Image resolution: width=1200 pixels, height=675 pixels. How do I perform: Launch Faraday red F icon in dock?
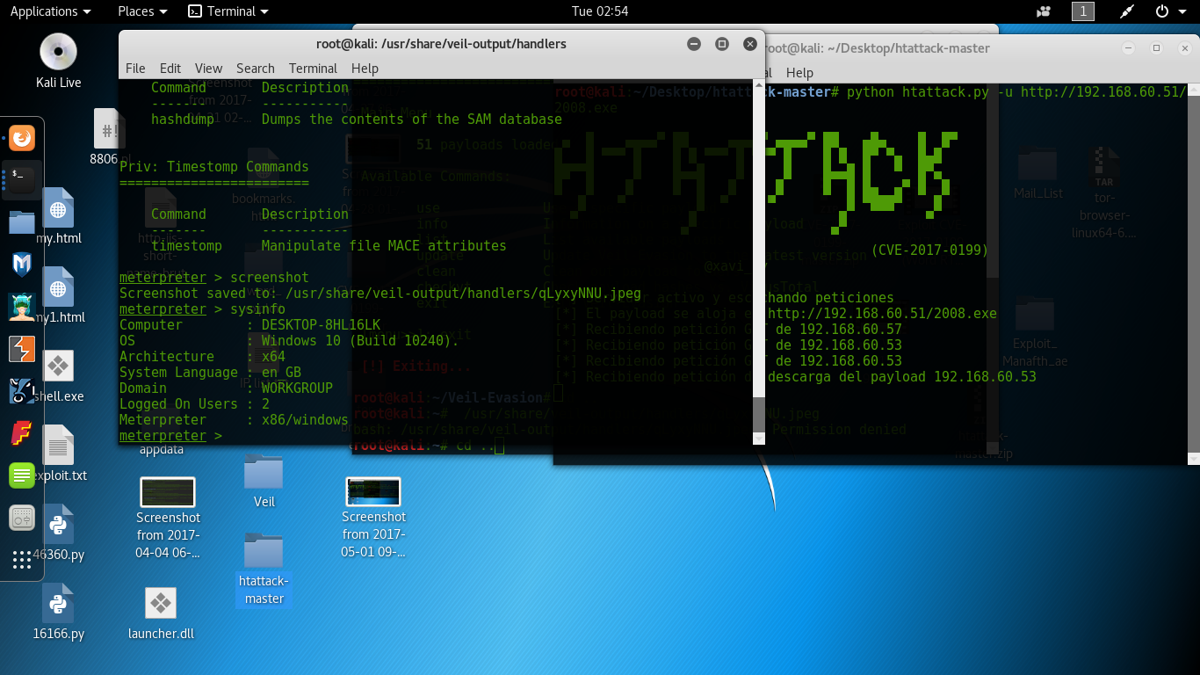pyautogui.click(x=22, y=433)
